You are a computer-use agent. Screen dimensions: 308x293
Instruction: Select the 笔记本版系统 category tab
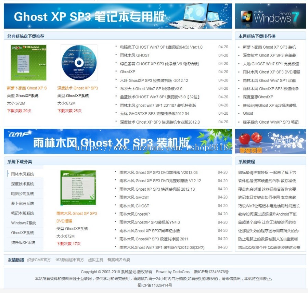tap(22, 213)
